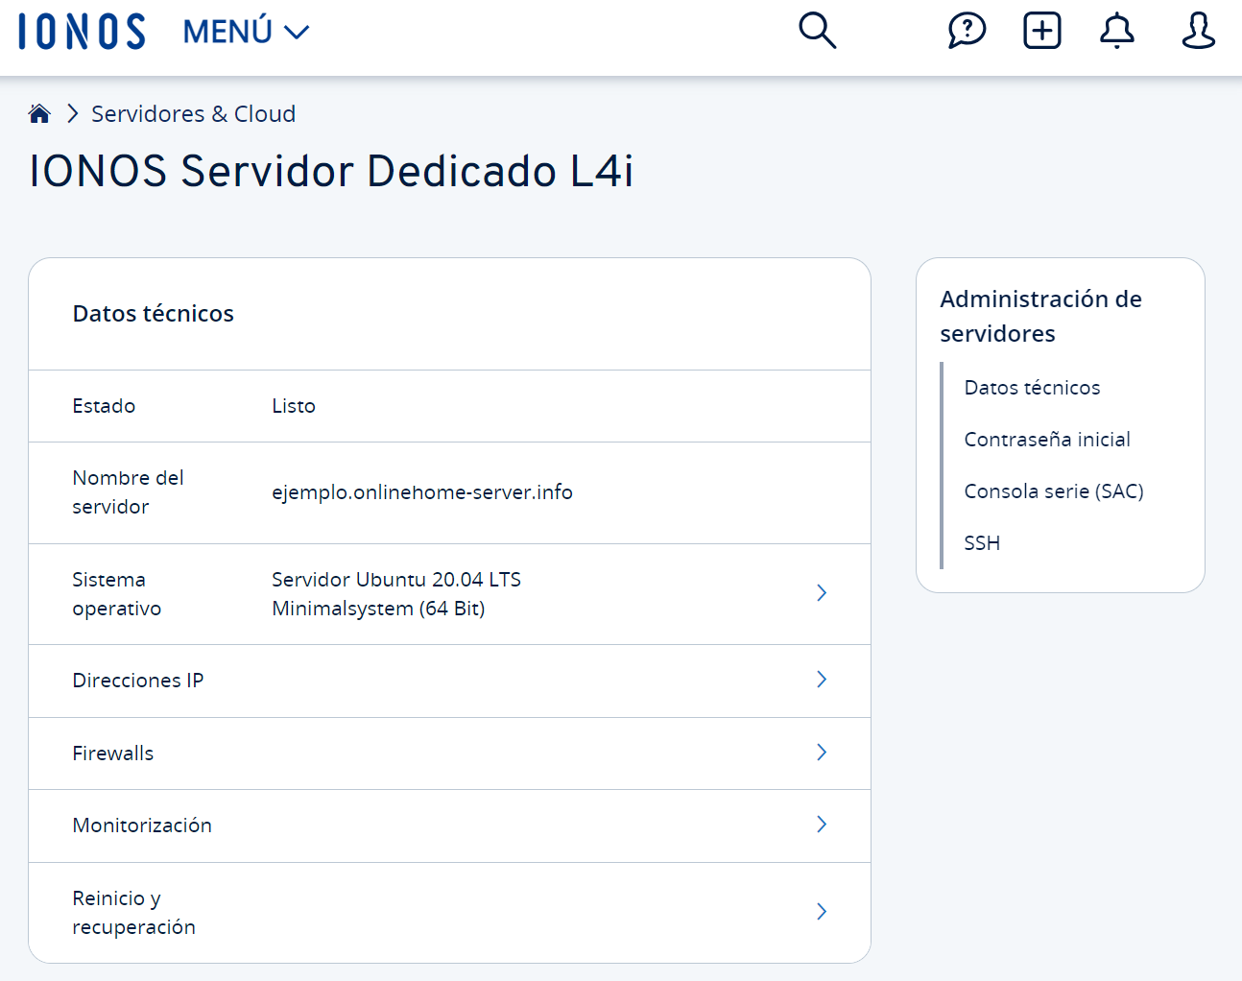Click the IONOS logo
1242x981 pixels.
(x=82, y=32)
